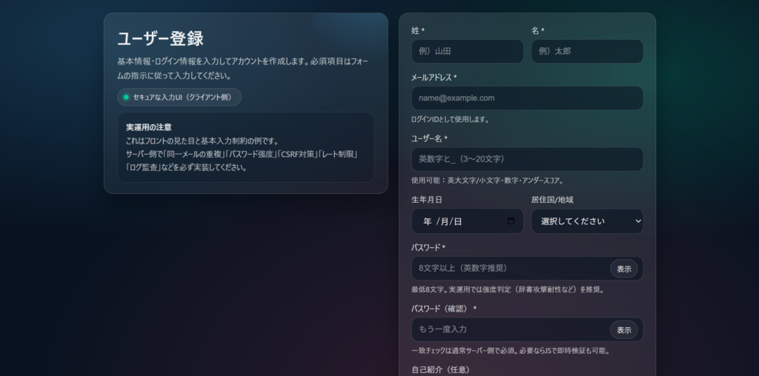Viewport: 759px width, 376px height.
Task: Click the メールアドレス input field
Action: pyautogui.click(x=527, y=98)
